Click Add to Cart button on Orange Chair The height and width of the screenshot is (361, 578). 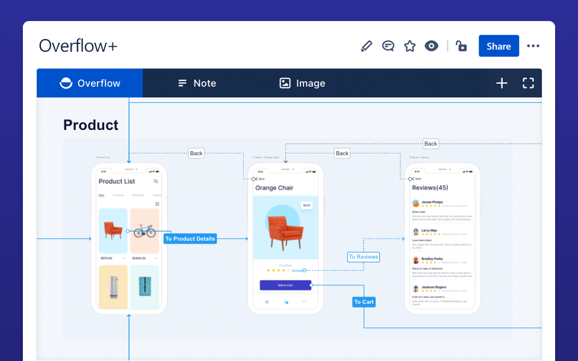click(x=285, y=285)
